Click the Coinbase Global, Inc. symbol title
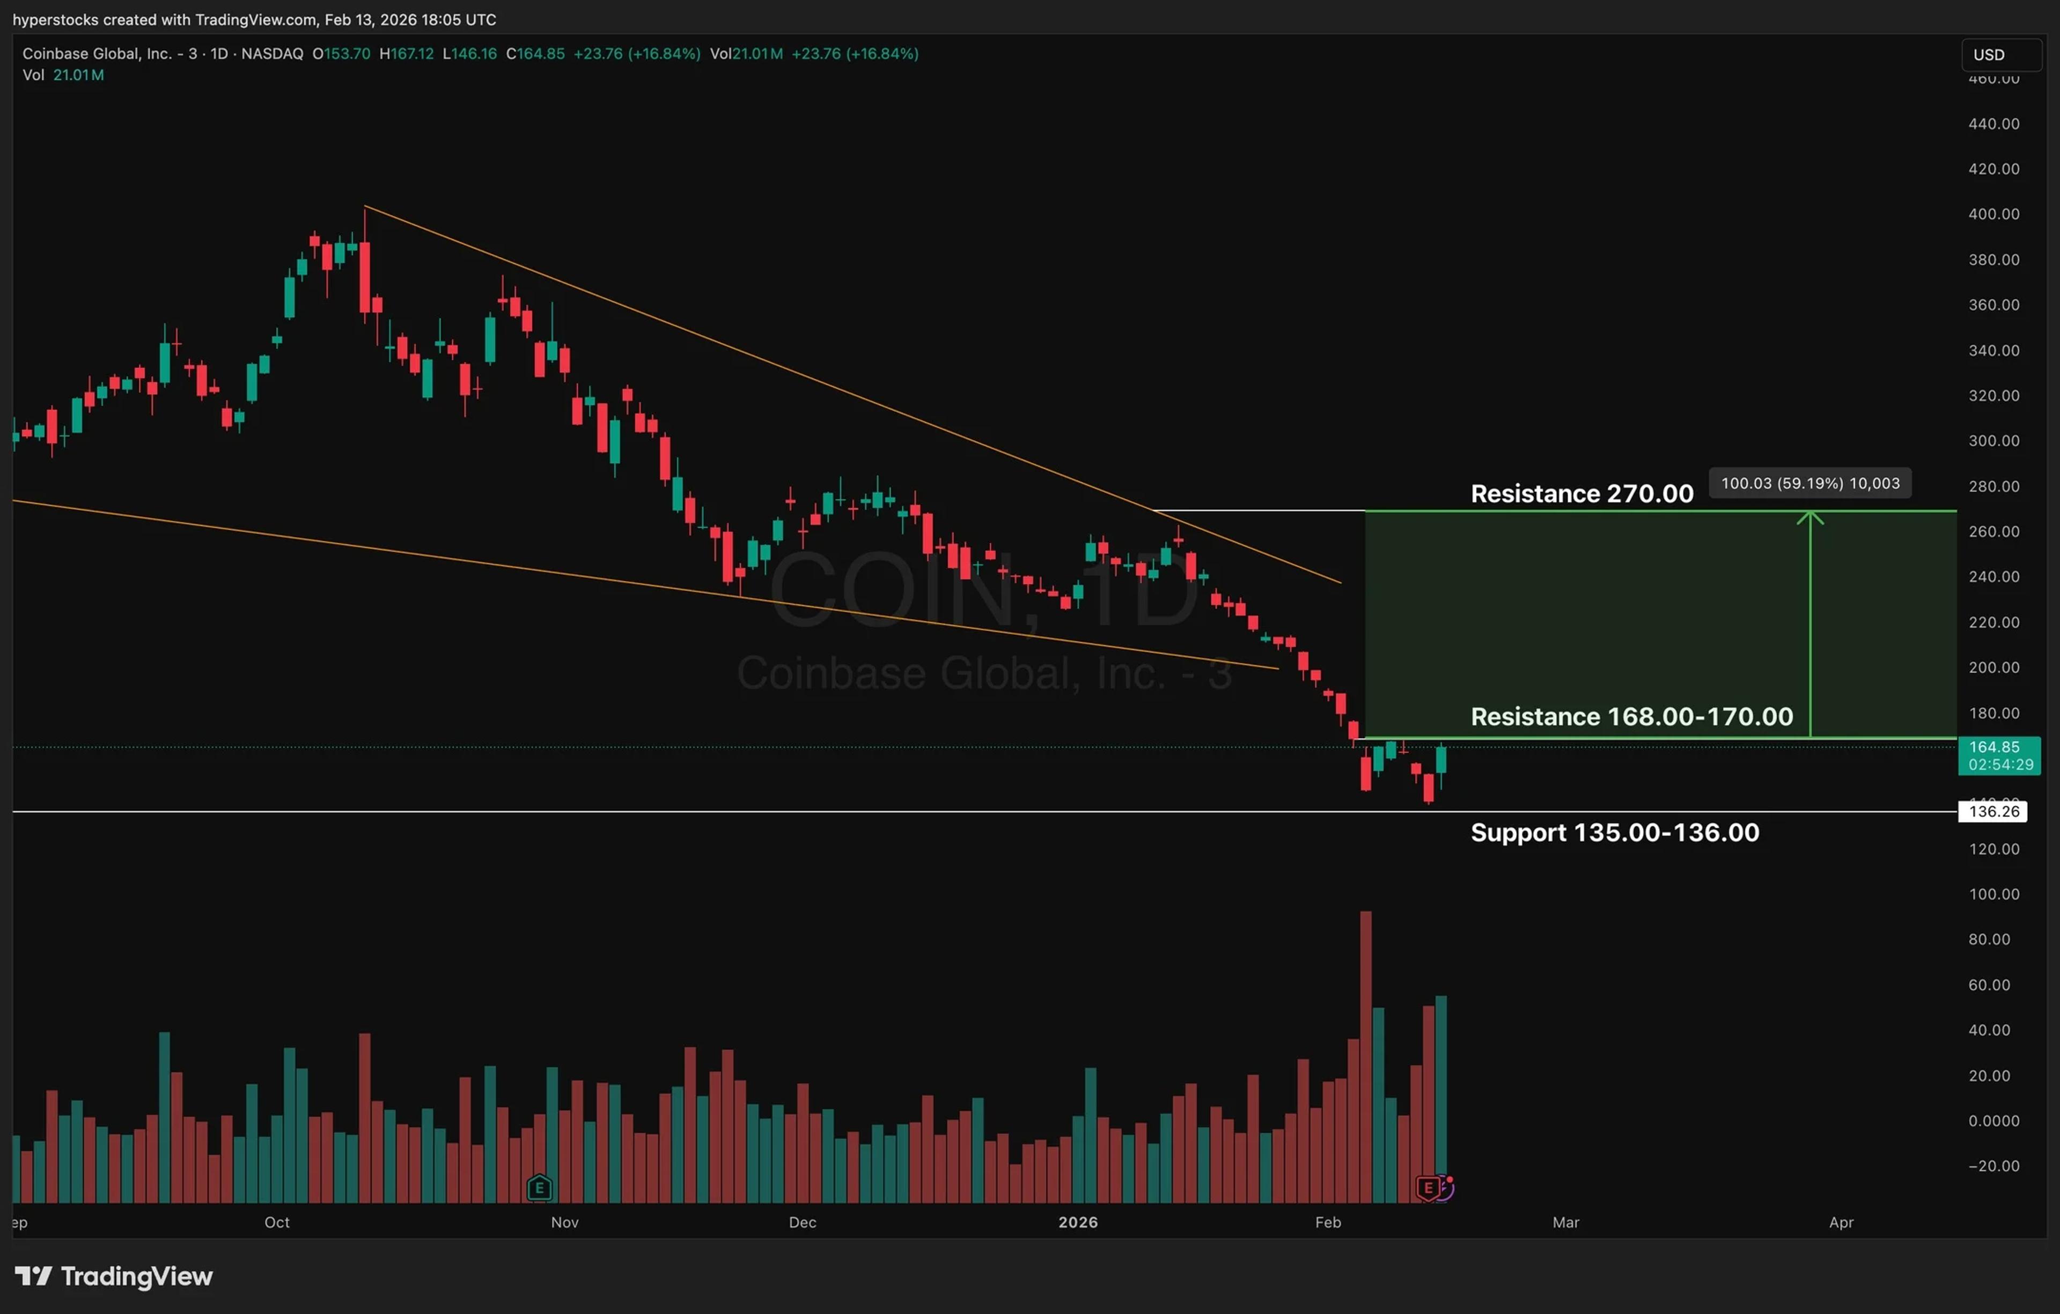This screenshot has width=2060, height=1314. point(97,53)
